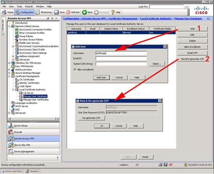The height and width of the screenshot is (174, 214).
Task: Collapse Certificate Management node
Action: (9, 76)
